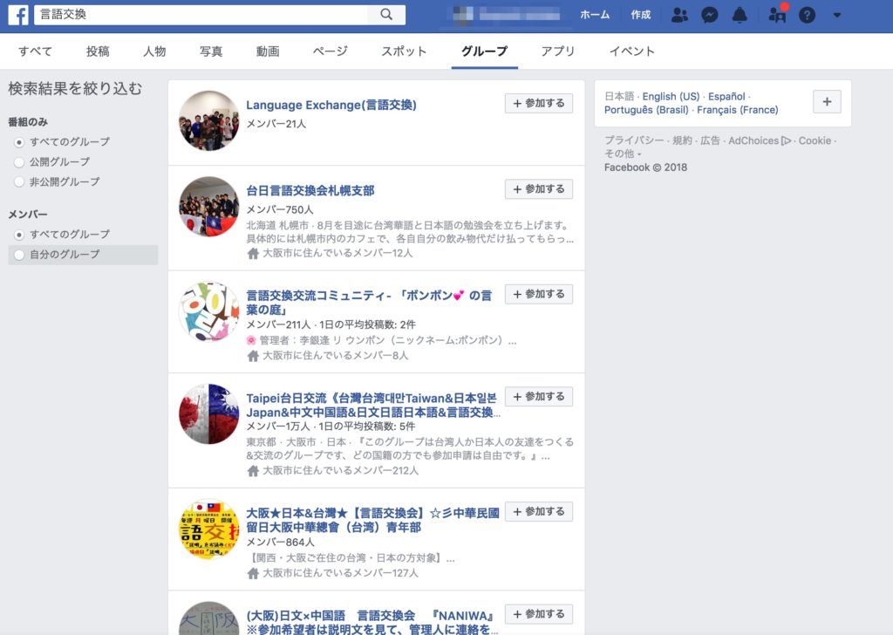
Task: Switch to スポット tab
Action: [404, 51]
